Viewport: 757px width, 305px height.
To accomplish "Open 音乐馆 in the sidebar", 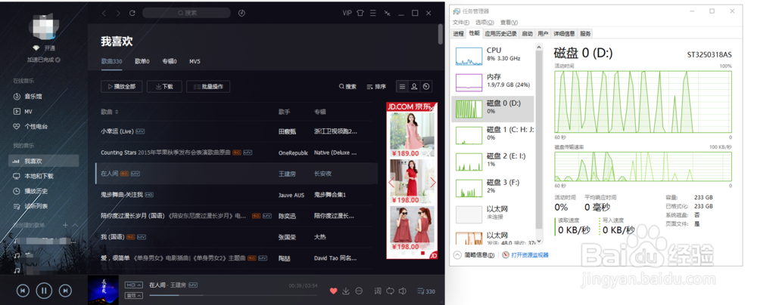I will pyautogui.click(x=33, y=97).
